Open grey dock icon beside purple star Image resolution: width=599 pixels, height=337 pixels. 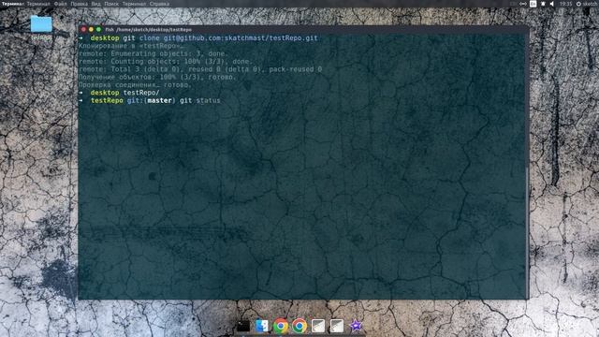pyautogui.click(x=337, y=326)
